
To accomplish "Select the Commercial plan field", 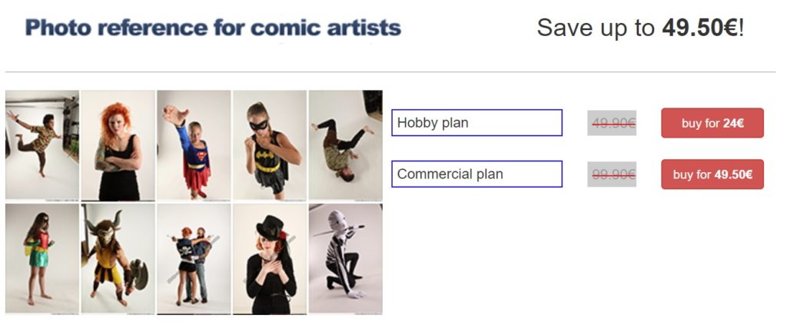I will [x=477, y=174].
